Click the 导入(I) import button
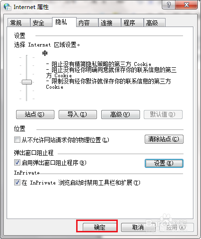201x239 pixels. tap(78, 114)
